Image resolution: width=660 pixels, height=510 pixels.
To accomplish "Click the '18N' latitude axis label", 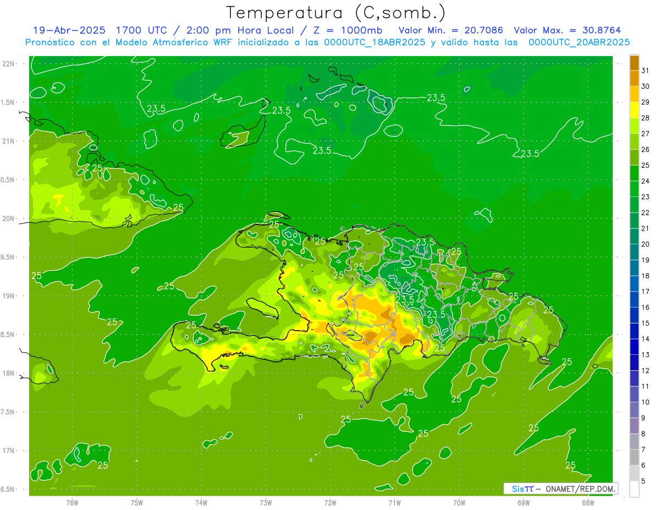I will [9, 374].
